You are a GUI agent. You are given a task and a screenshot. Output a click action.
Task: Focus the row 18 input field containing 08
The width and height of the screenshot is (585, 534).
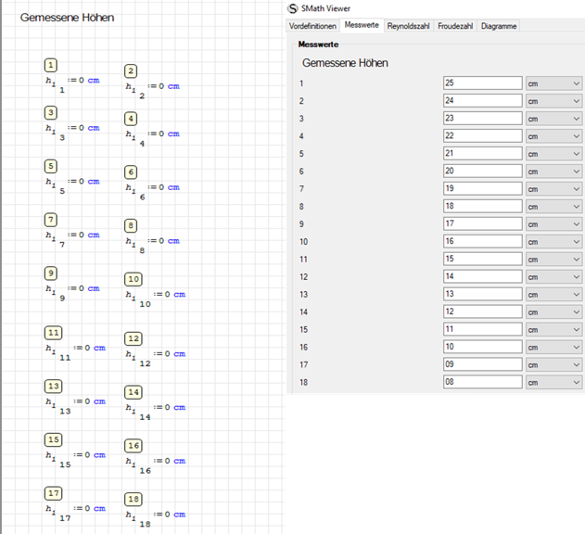pyautogui.click(x=482, y=383)
